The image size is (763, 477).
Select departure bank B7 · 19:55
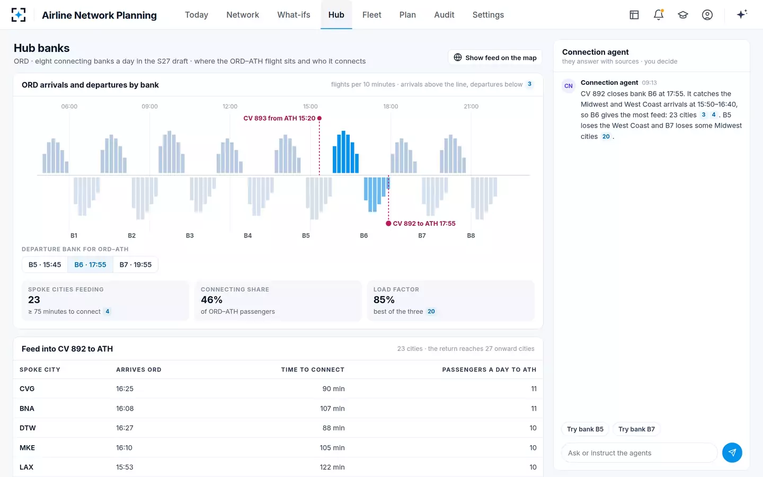(x=136, y=264)
